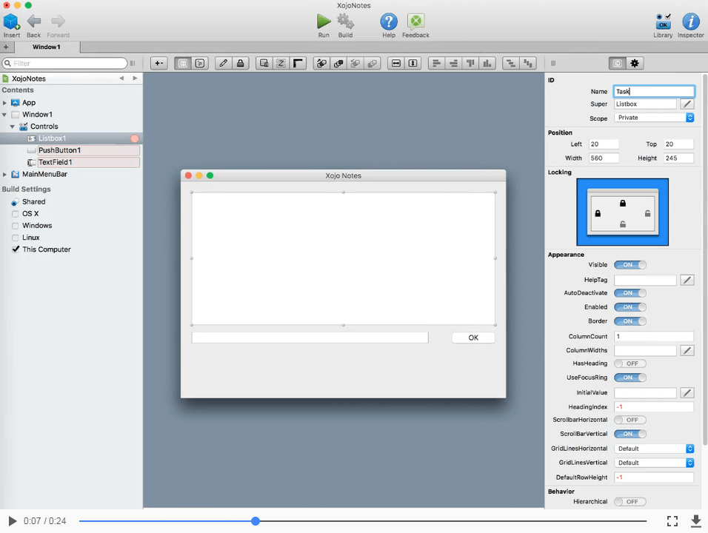Click the video progress slider handle
Screen dimensions: 708x533
(256, 521)
